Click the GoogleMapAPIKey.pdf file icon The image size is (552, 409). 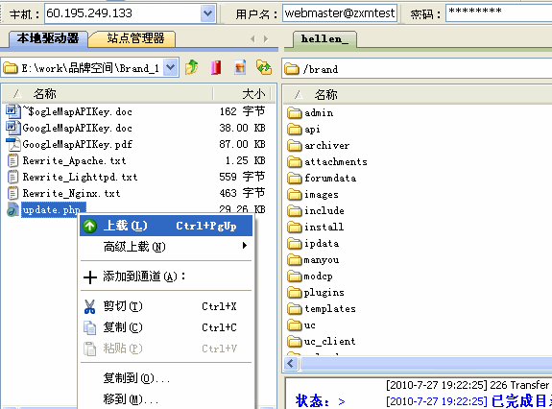tap(13, 144)
